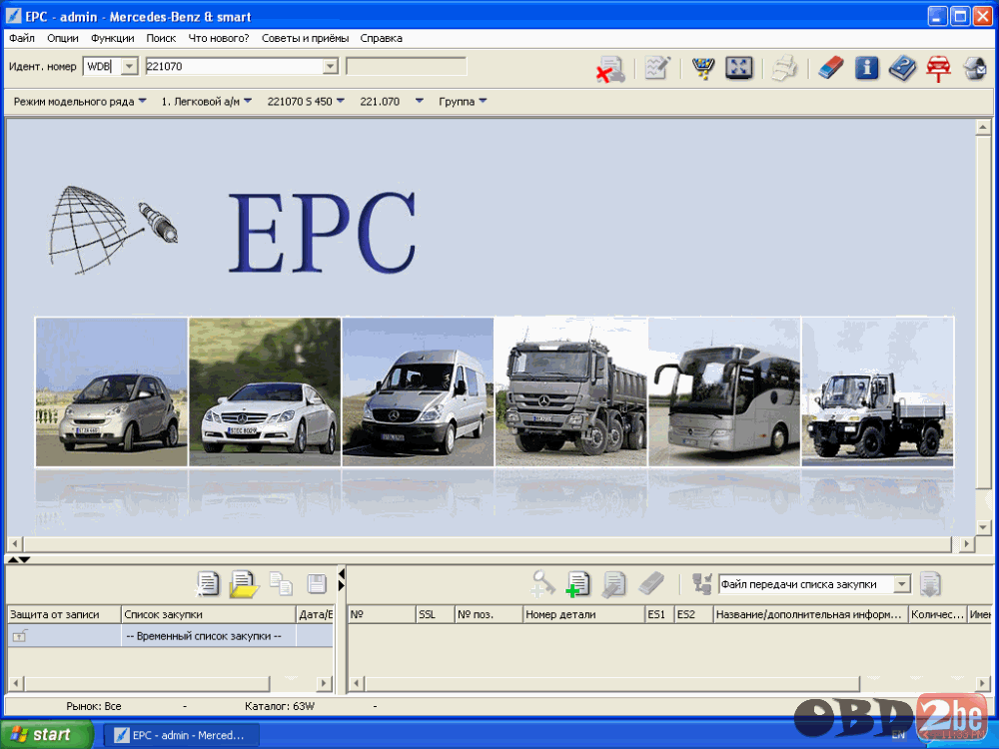
Task: Click the mail feedback icon
Action: 975,68
